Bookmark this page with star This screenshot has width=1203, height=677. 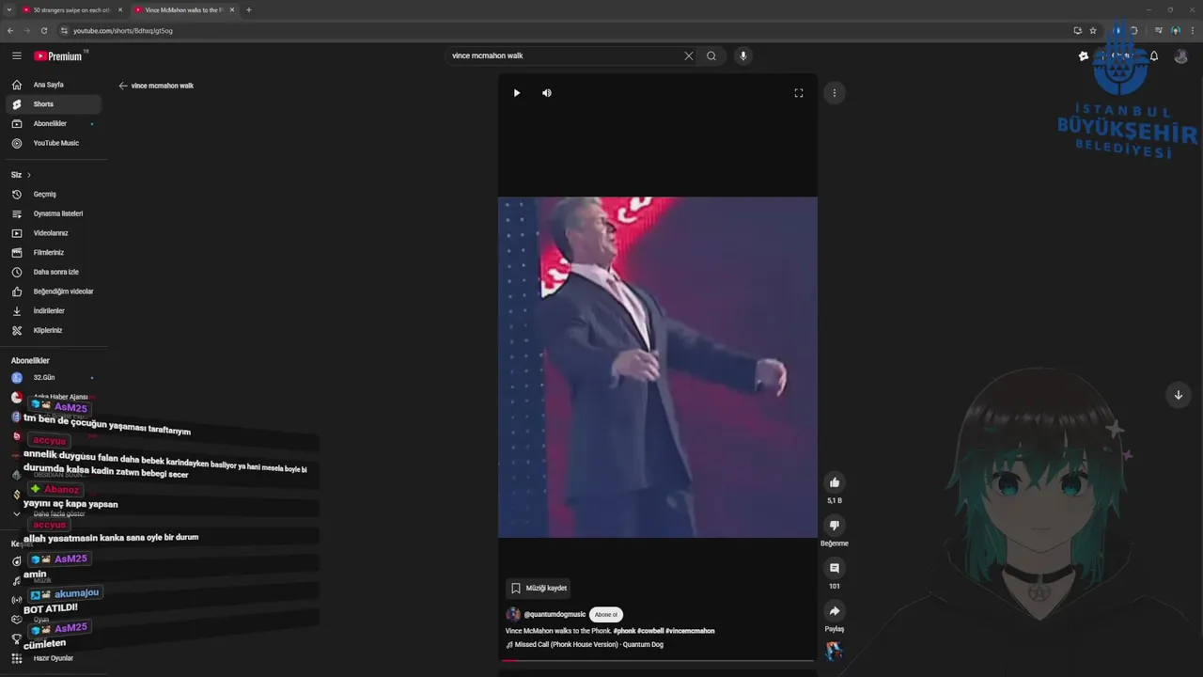point(1093,30)
